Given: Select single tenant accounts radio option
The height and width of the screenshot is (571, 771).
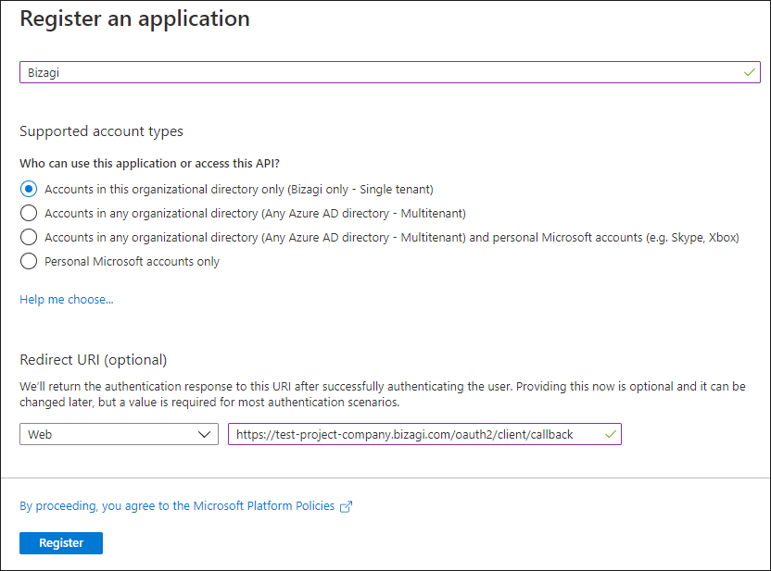Looking at the screenshot, I should click(29, 189).
